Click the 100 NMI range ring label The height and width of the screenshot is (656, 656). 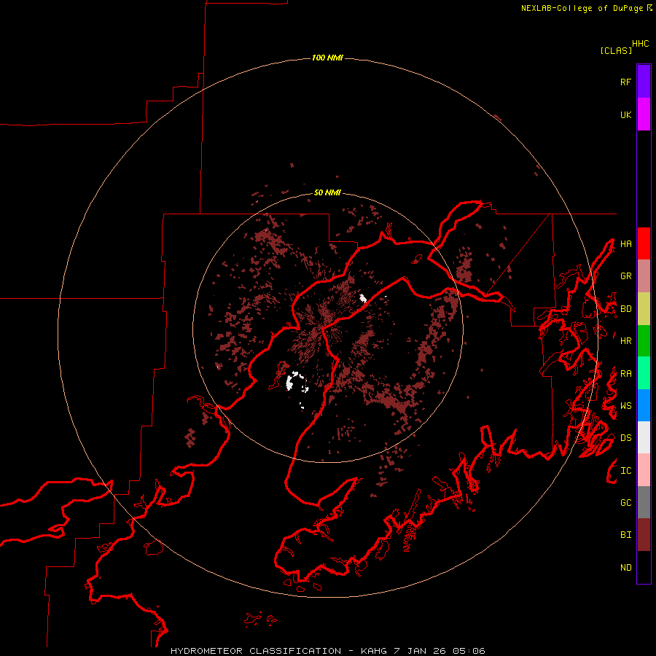[327, 58]
